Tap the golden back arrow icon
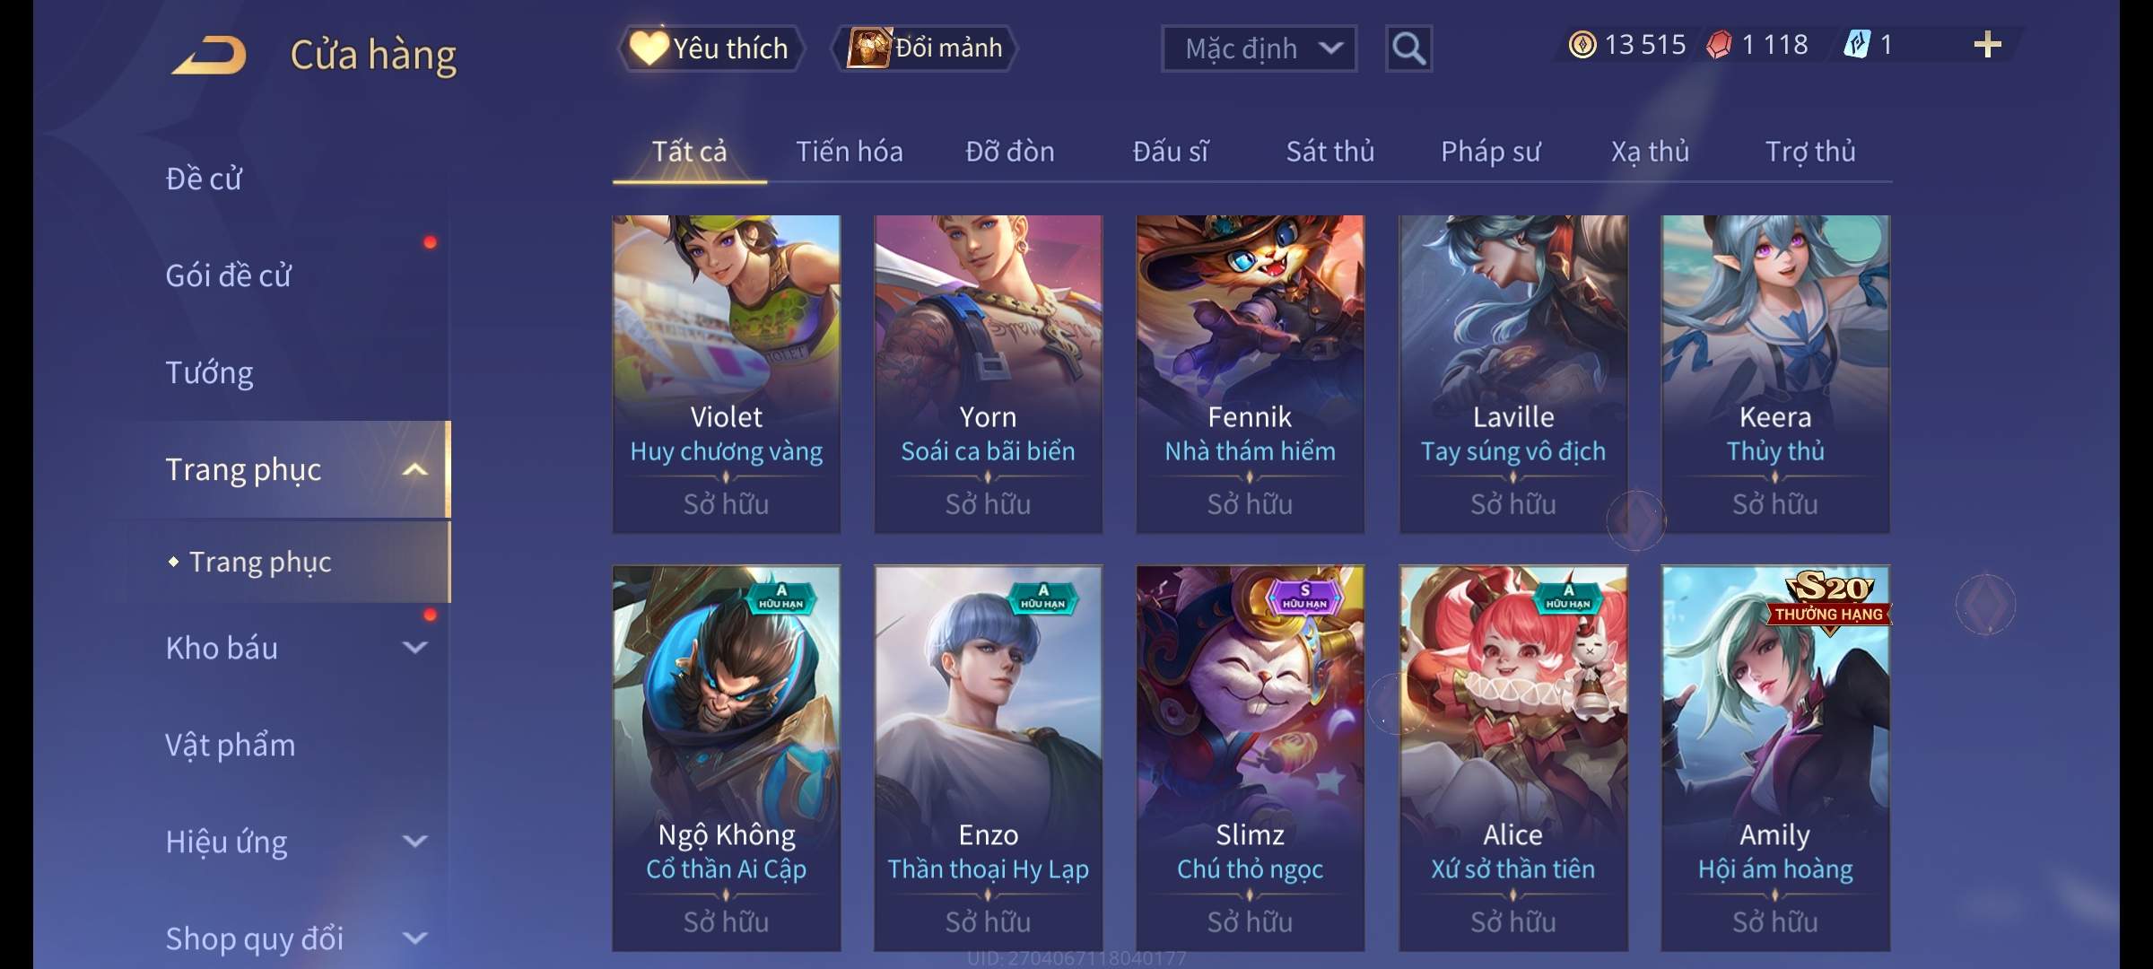2153x969 pixels. pyautogui.click(x=209, y=55)
